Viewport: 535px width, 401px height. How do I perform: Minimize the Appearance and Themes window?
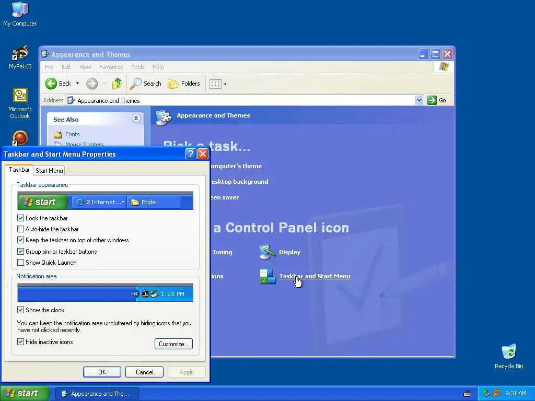tap(423, 54)
